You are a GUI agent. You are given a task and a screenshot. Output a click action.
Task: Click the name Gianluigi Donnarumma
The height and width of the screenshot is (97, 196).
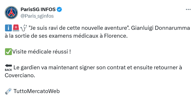coord(161,28)
